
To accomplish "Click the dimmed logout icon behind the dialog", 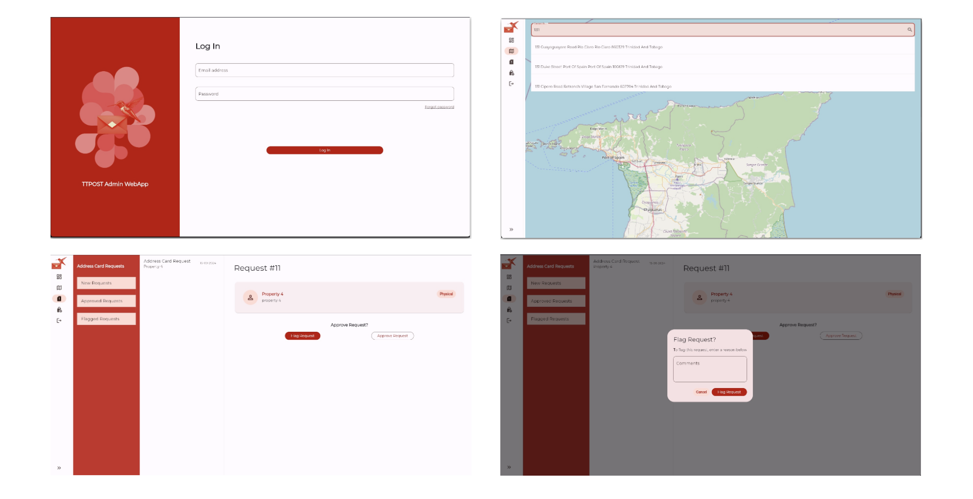I will pyautogui.click(x=509, y=321).
